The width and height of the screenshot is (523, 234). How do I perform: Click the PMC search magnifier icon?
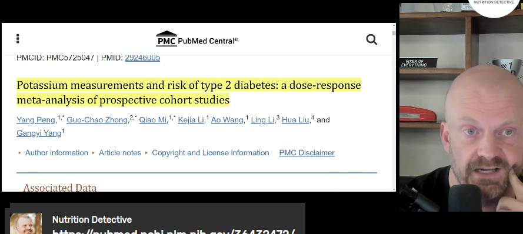pos(372,39)
